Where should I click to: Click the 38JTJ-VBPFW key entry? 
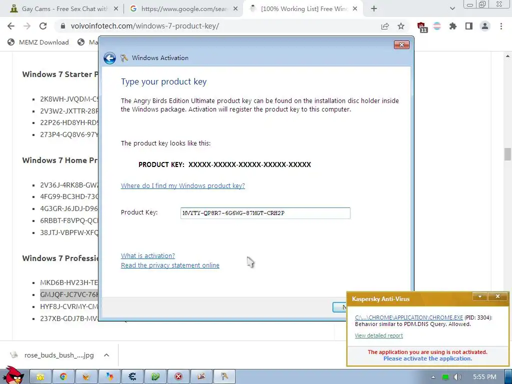point(69,232)
